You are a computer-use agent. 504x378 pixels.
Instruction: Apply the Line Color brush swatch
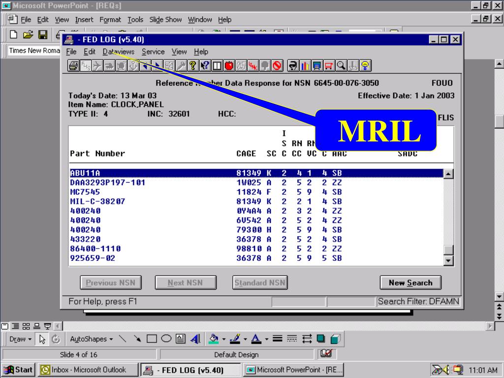(x=236, y=339)
